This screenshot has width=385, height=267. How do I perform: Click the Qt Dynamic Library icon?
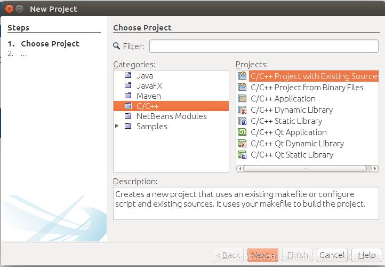pos(242,144)
